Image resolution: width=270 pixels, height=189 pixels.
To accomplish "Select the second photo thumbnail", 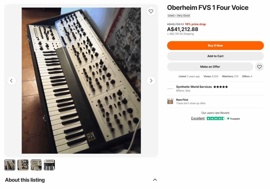I will pyautogui.click(x=23, y=165).
